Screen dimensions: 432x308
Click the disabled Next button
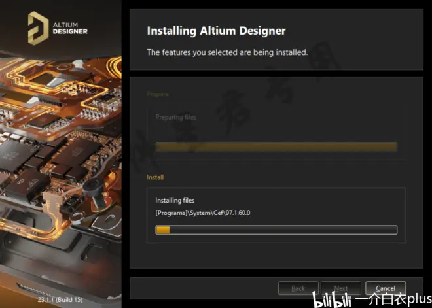pyautogui.click(x=340, y=288)
